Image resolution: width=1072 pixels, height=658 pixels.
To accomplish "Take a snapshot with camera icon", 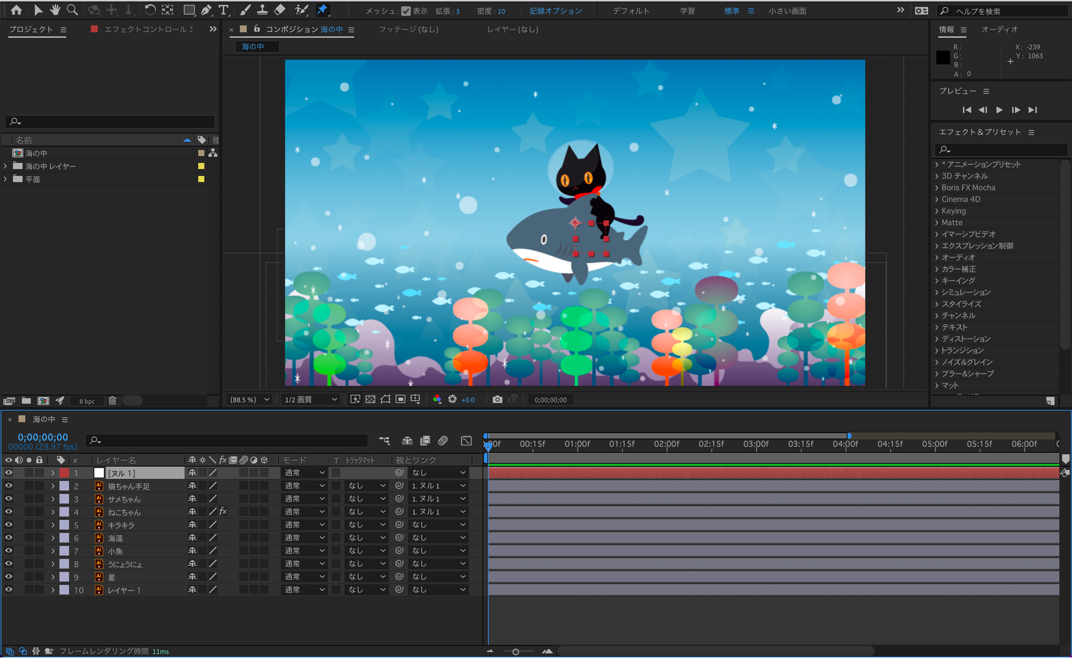I will (497, 399).
